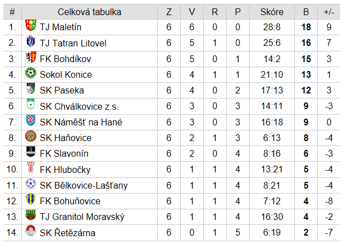Open the FK Hlubočky team name
The height and width of the screenshot is (244, 343).
[65, 170]
